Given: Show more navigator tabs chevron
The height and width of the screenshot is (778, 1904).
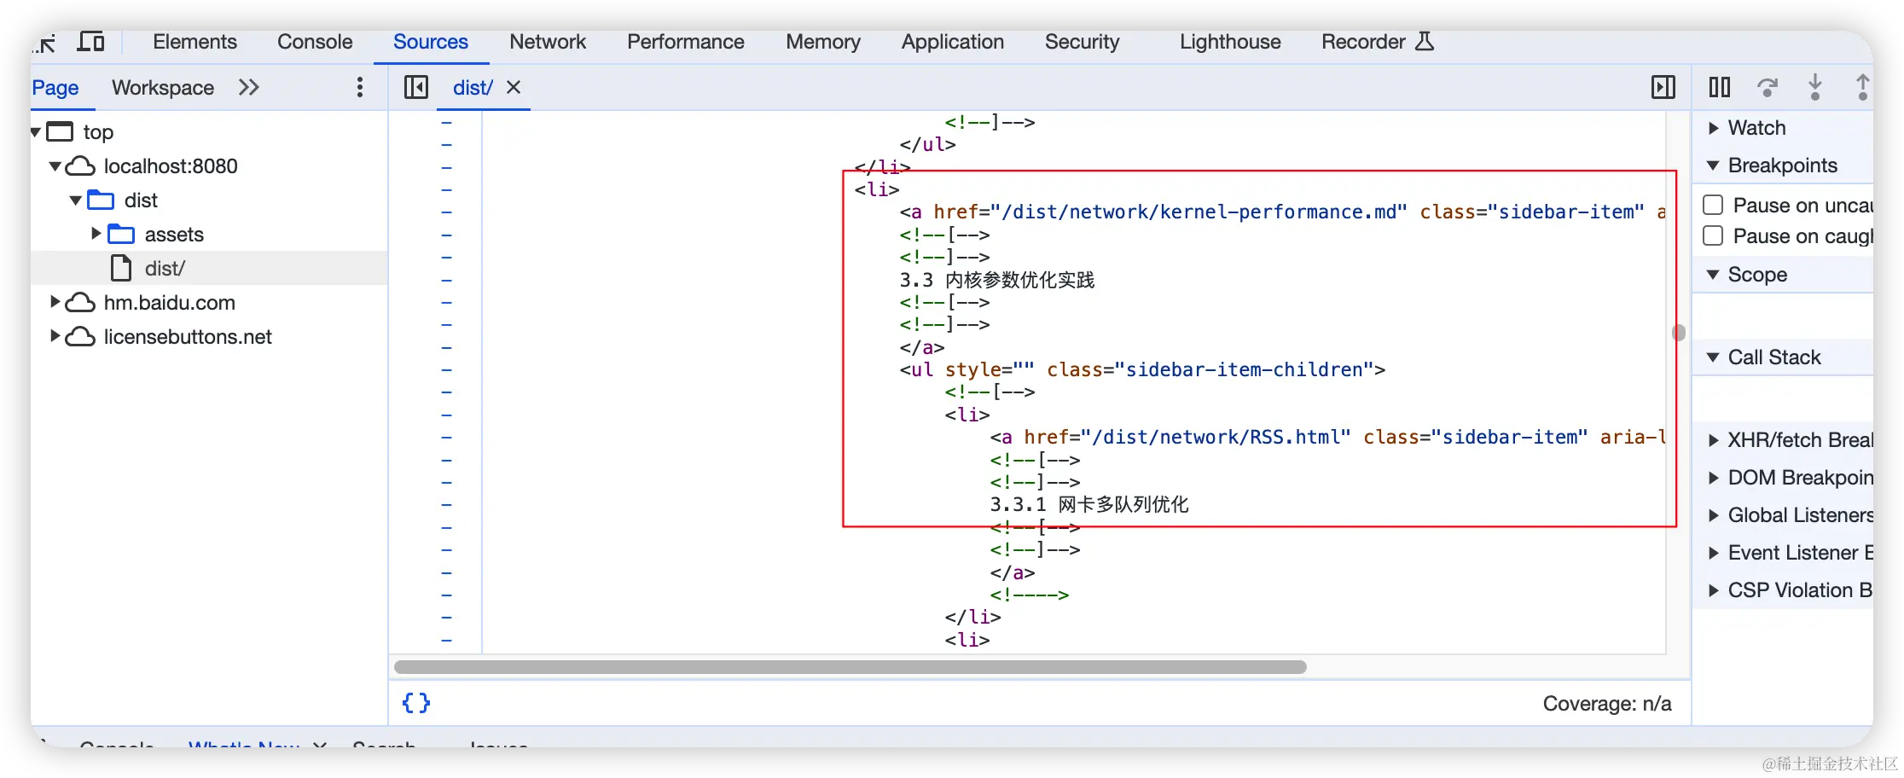Looking at the screenshot, I should coord(248,87).
